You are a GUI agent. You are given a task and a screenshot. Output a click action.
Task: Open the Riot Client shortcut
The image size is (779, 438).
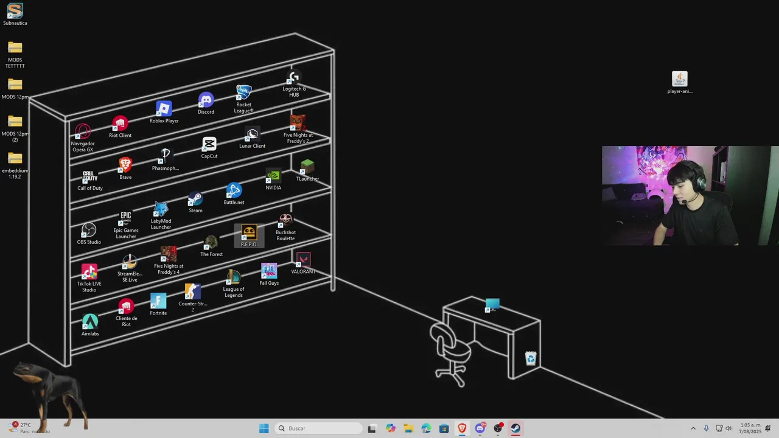[x=120, y=127]
